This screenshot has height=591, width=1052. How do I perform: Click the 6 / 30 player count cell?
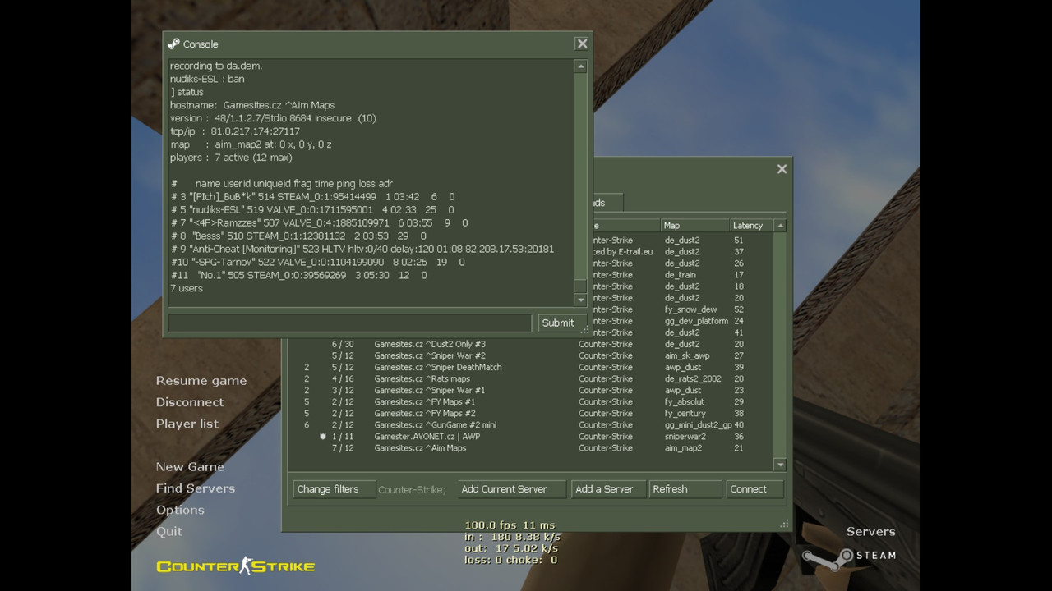pyautogui.click(x=343, y=344)
